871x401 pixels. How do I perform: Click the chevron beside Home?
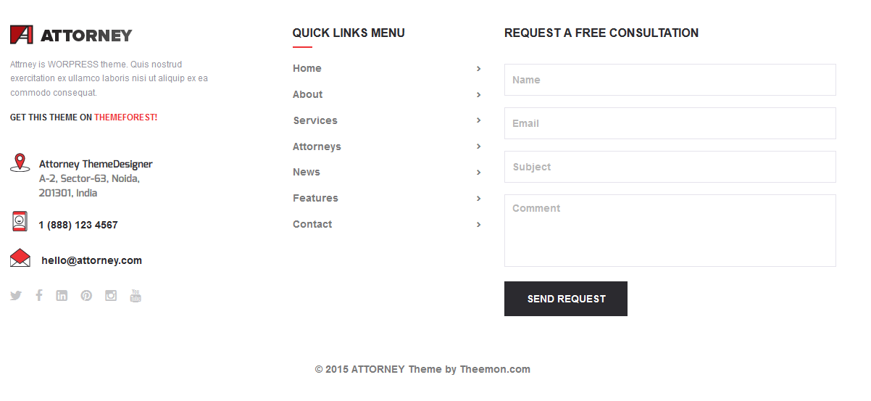click(478, 68)
